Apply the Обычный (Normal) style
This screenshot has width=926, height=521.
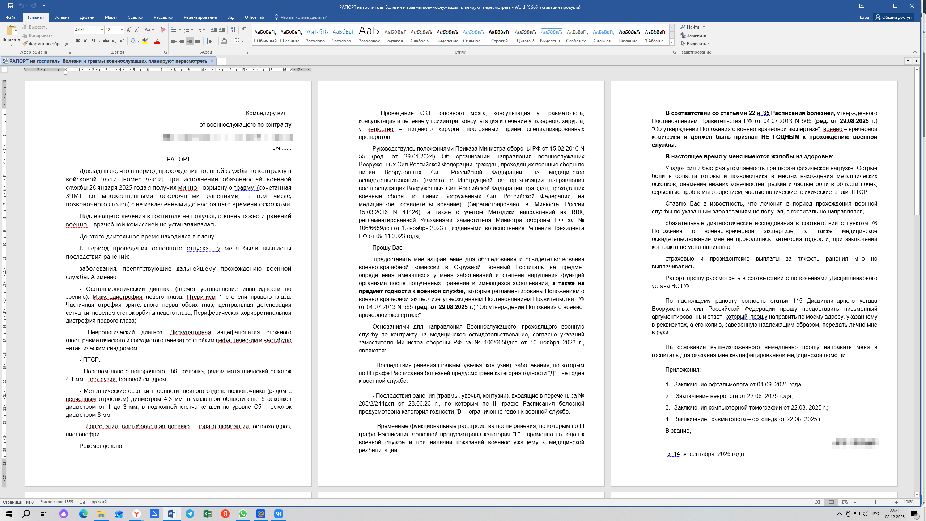pyautogui.click(x=265, y=35)
